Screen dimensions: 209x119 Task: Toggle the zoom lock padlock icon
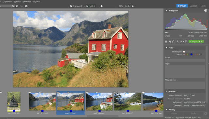133,6
